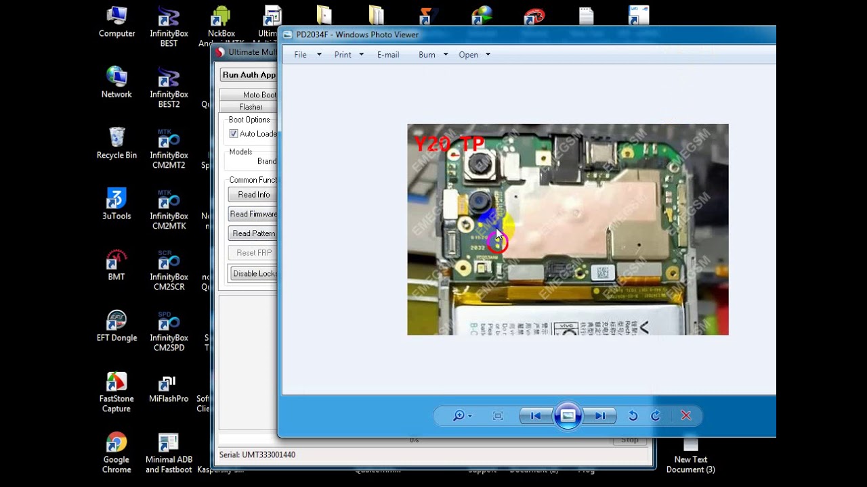The height and width of the screenshot is (487, 867).
Task: Expand the File menu dropdown arrow
Action: coord(319,55)
